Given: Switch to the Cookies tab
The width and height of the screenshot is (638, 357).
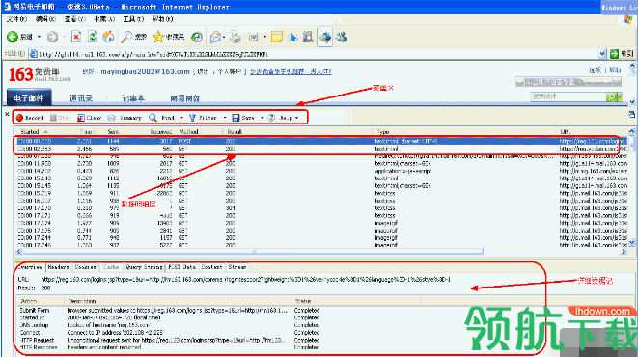Looking at the screenshot, I should [85, 267].
